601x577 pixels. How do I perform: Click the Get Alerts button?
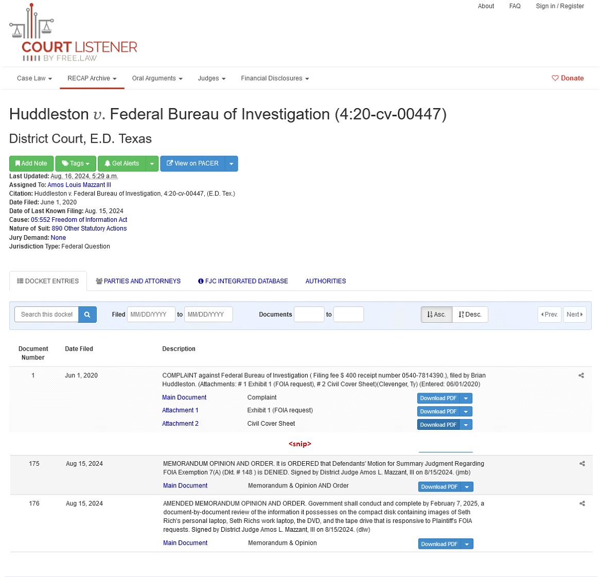[x=122, y=163]
